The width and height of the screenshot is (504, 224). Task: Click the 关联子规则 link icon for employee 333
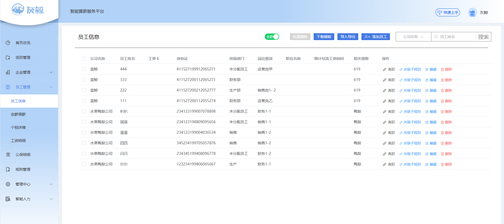pos(401,80)
